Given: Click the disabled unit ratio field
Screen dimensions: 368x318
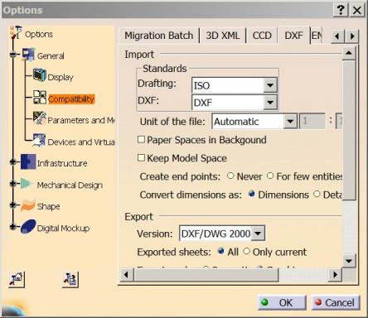Looking at the screenshot, I should pyautogui.click(x=312, y=121).
